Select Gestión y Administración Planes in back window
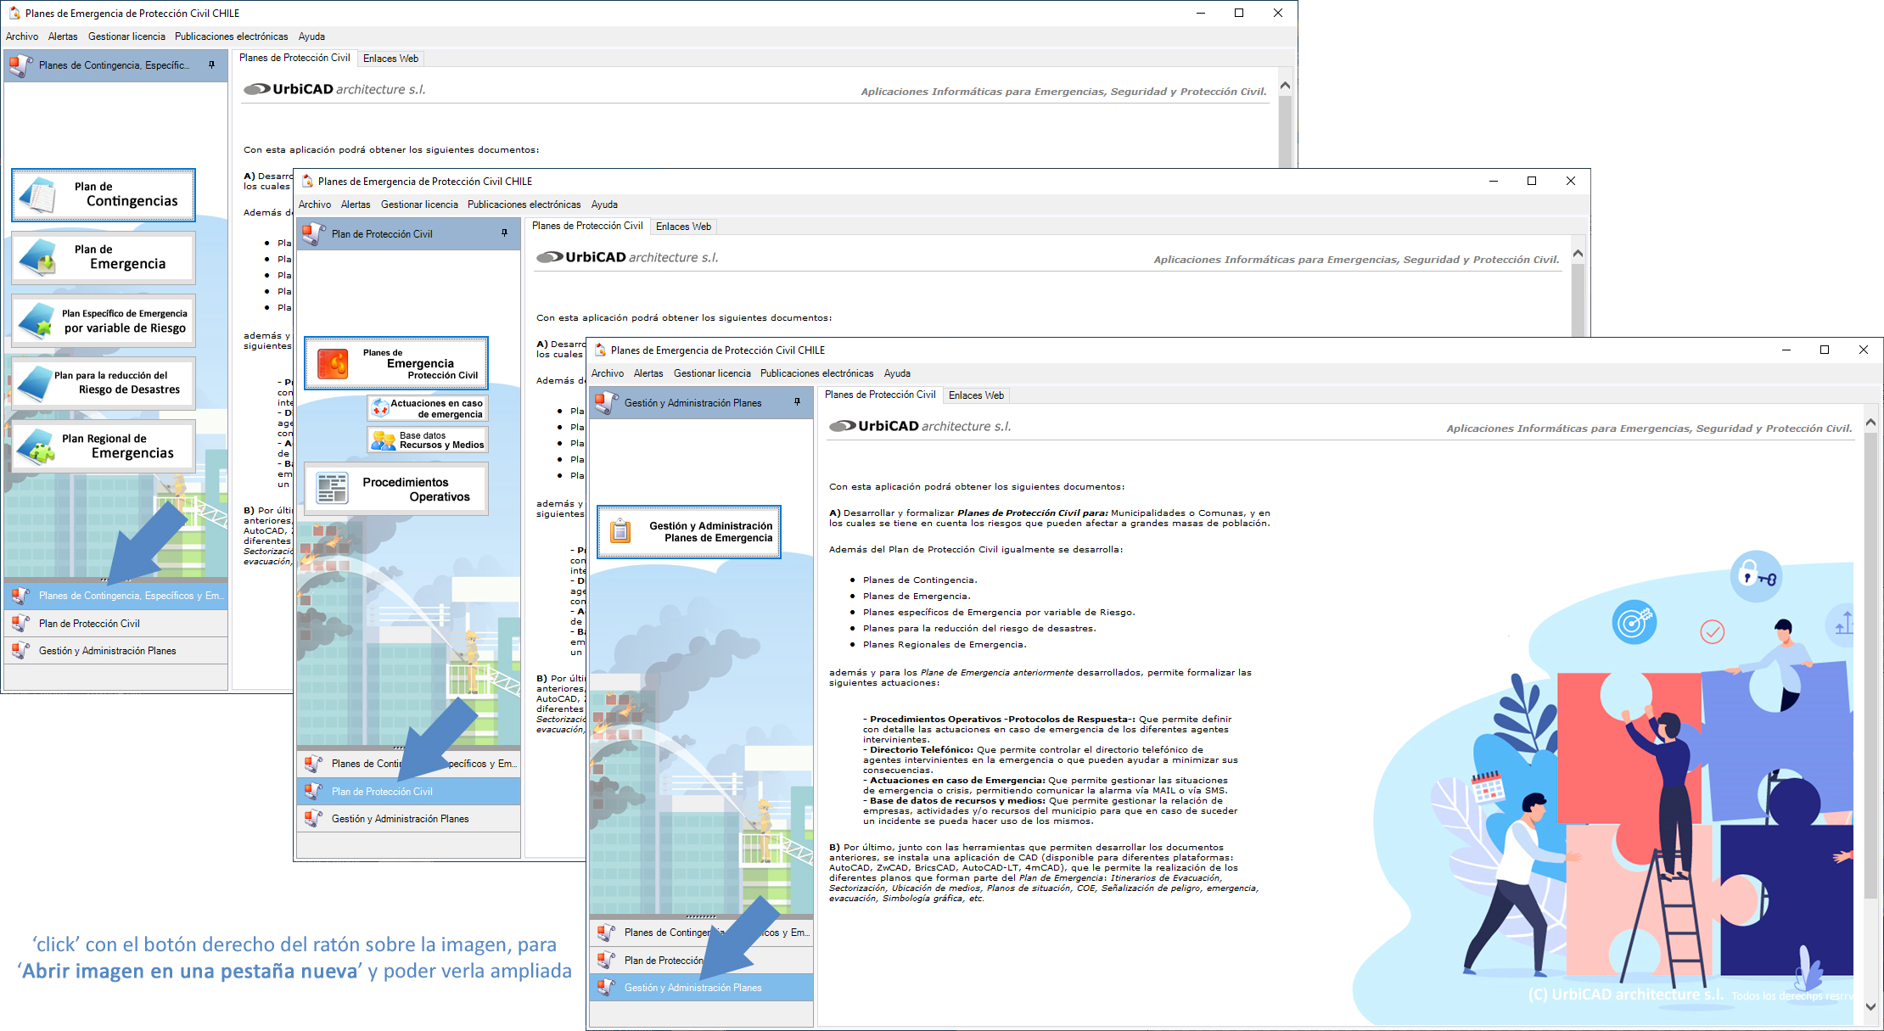The width and height of the screenshot is (1884, 1031). pos(116,651)
